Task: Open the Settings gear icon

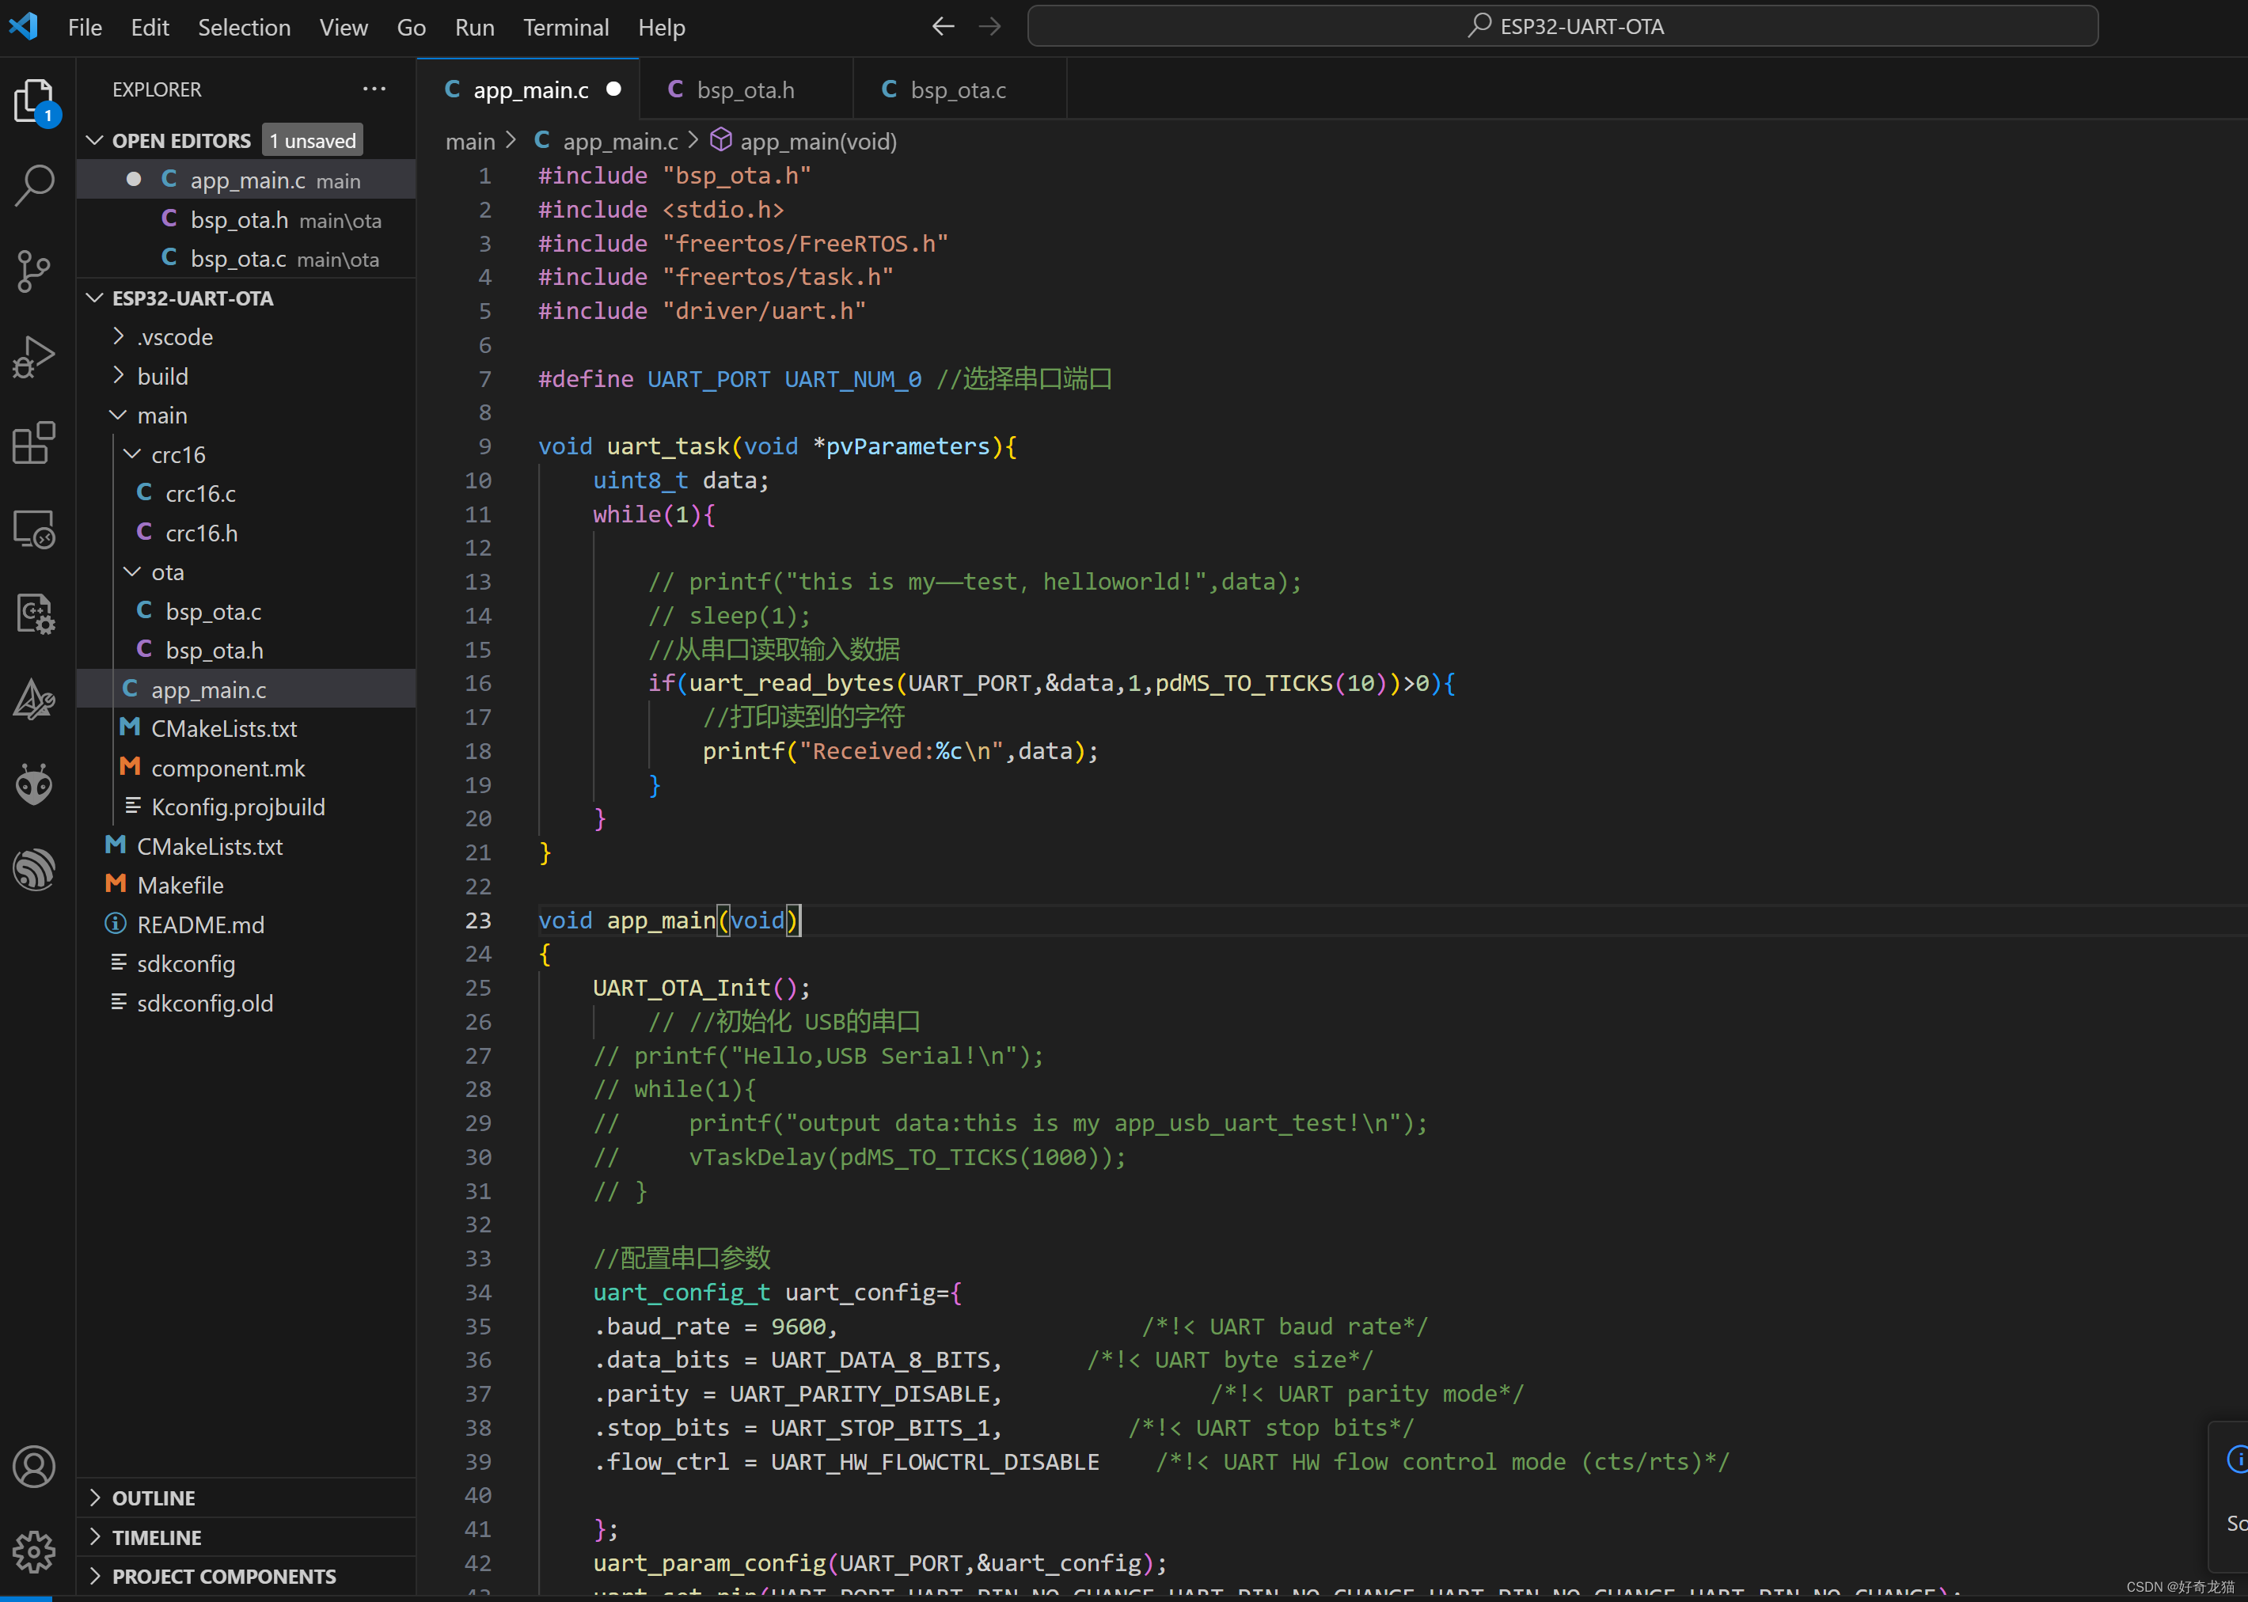Action: (x=38, y=1550)
